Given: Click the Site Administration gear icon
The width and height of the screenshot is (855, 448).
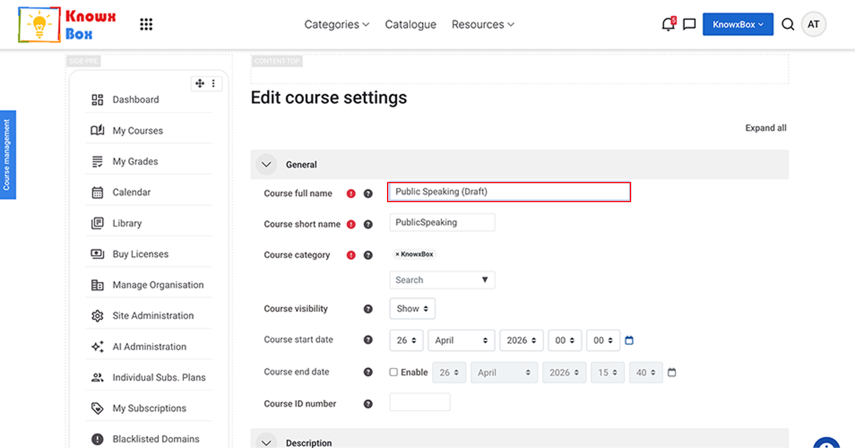Looking at the screenshot, I should pos(98,316).
